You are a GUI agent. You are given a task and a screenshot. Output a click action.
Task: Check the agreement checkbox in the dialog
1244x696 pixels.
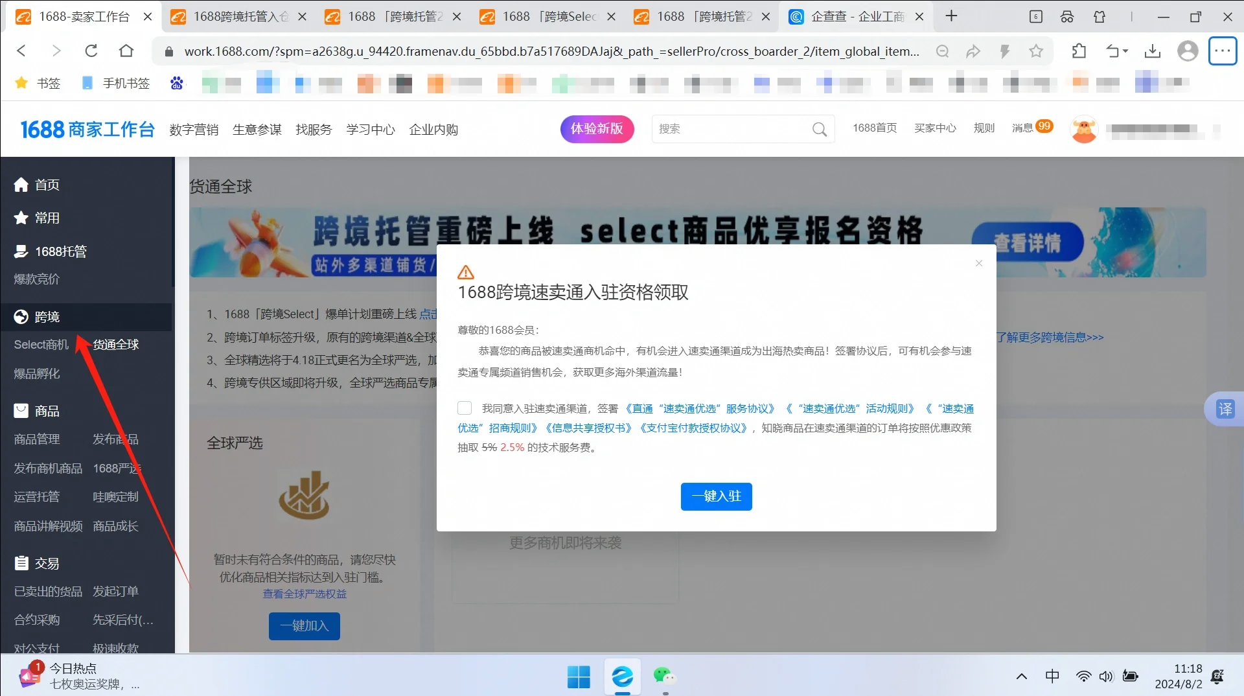(465, 408)
